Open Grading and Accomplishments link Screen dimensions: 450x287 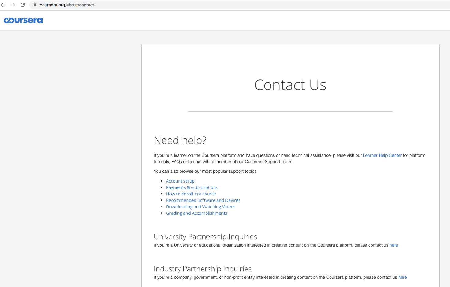click(x=197, y=213)
